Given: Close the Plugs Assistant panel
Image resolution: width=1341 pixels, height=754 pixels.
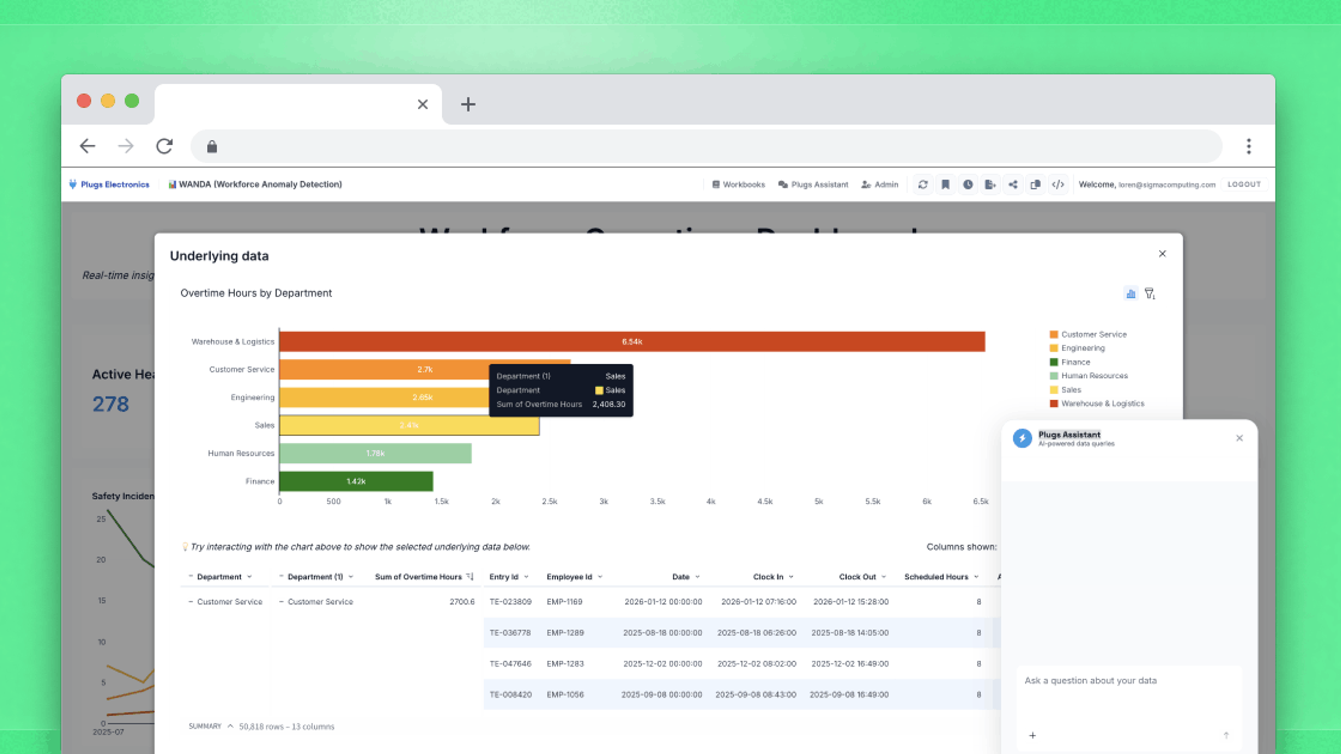Looking at the screenshot, I should click(x=1239, y=438).
